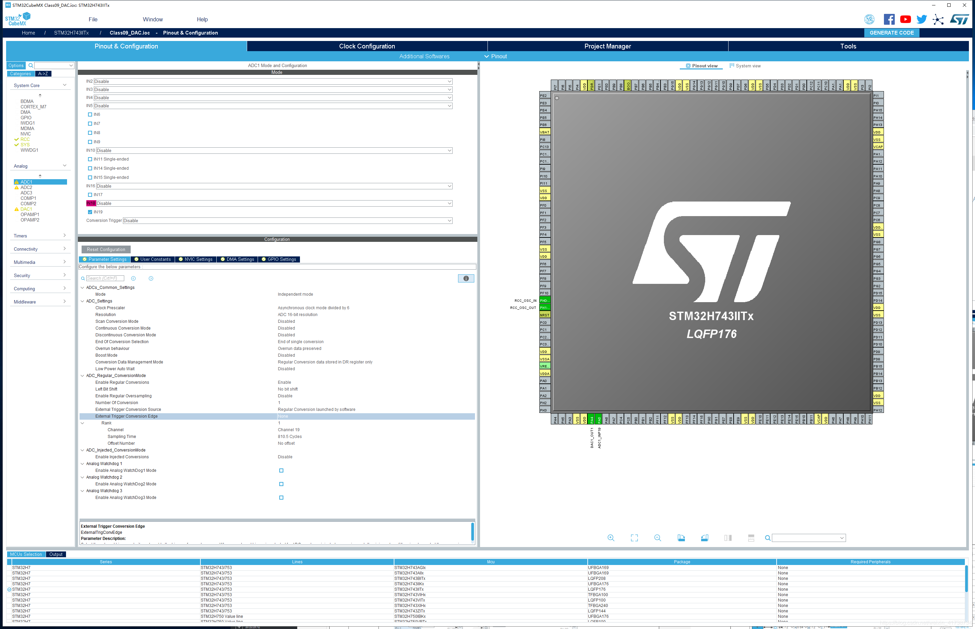Click Reset Configuration button
Screen dimensions: 975x629
pyautogui.click(x=105, y=249)
